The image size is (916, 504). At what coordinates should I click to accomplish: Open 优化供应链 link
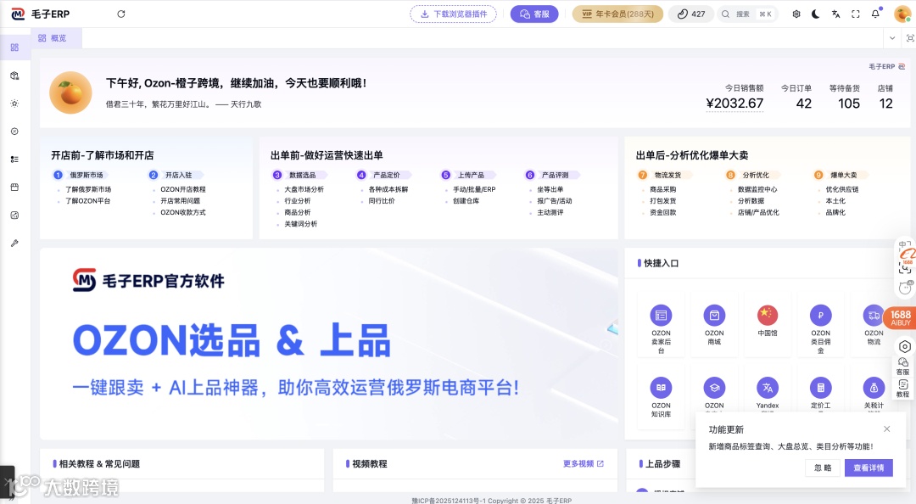coord(842,189)
